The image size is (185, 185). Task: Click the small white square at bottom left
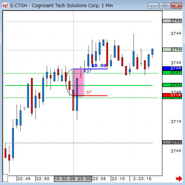[x=5, y=178]
